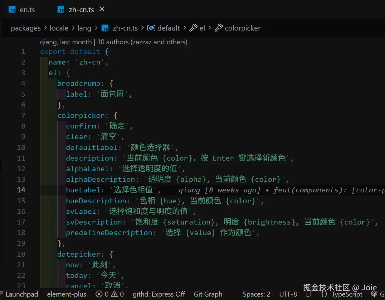
Task: Click curly braces language icon in status bar
Action: pyautogui.click(x=324, y=294)
